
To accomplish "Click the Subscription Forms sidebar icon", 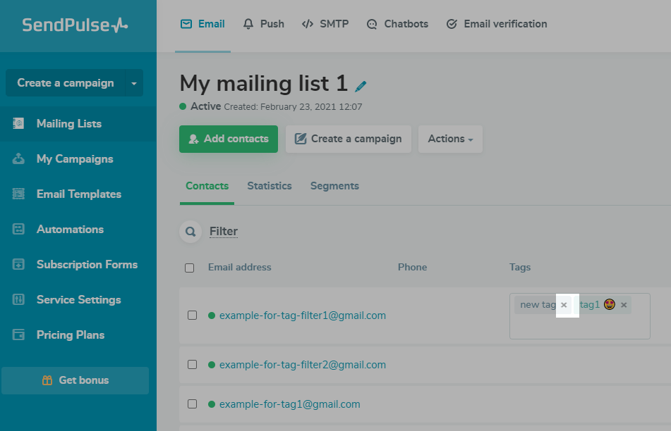I will 19,265.
